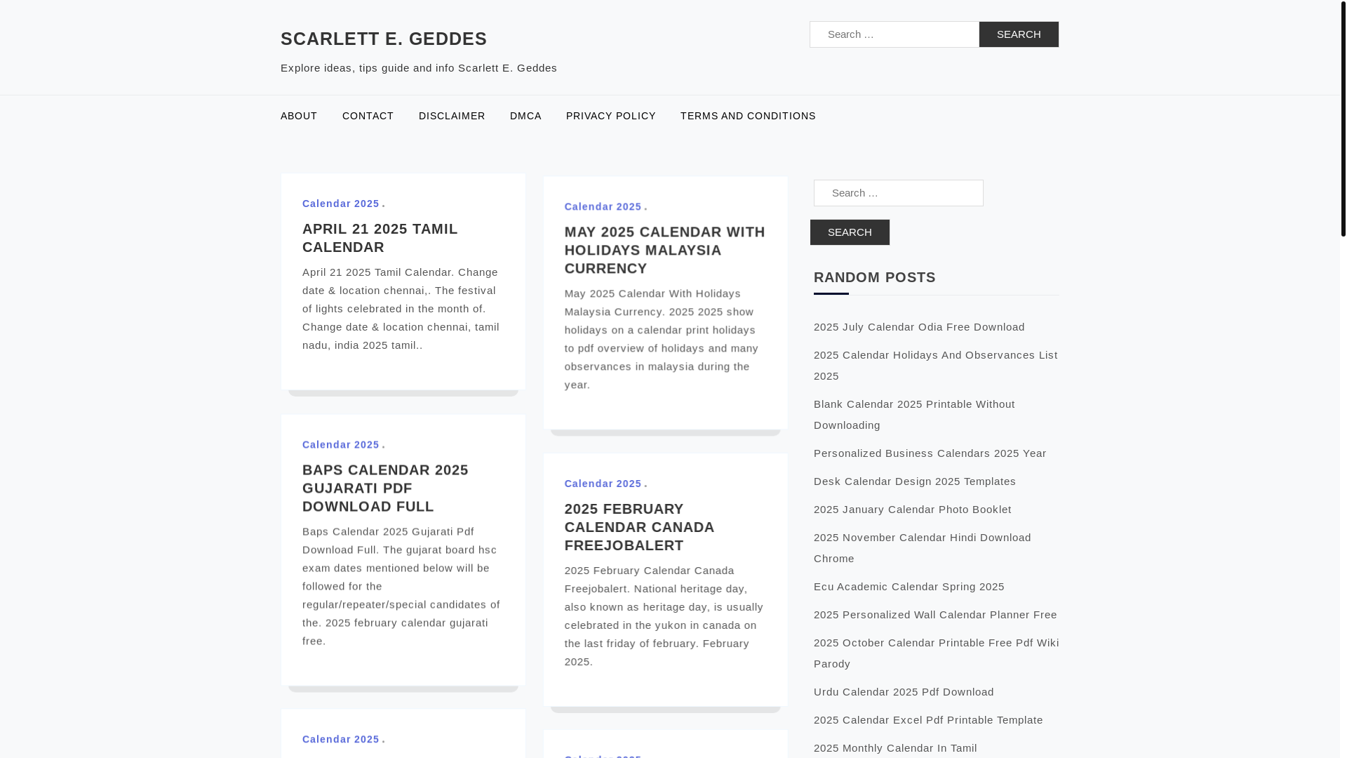The height and width of the screenshot is (758, 1347).
Task: Go to the Contact page
Action: point(368,116)
